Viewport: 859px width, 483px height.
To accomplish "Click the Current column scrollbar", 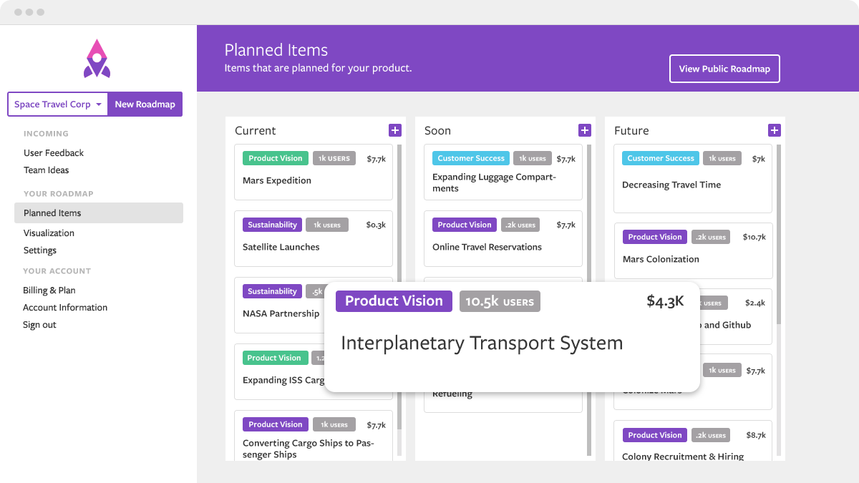I will 399,286.
